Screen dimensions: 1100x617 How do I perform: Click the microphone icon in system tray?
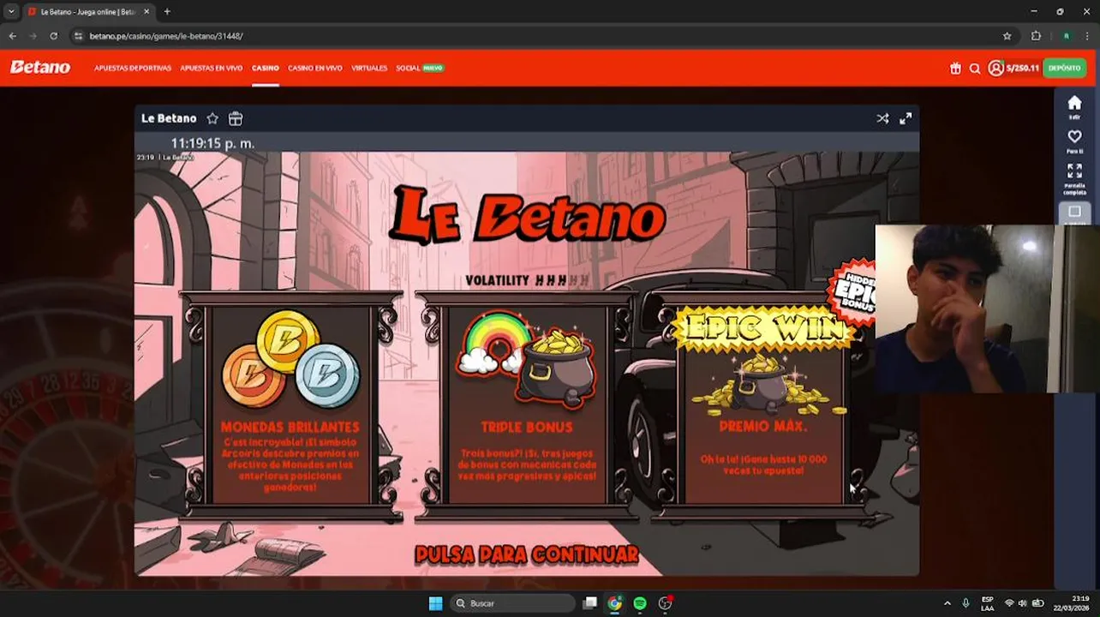point(965,603)
